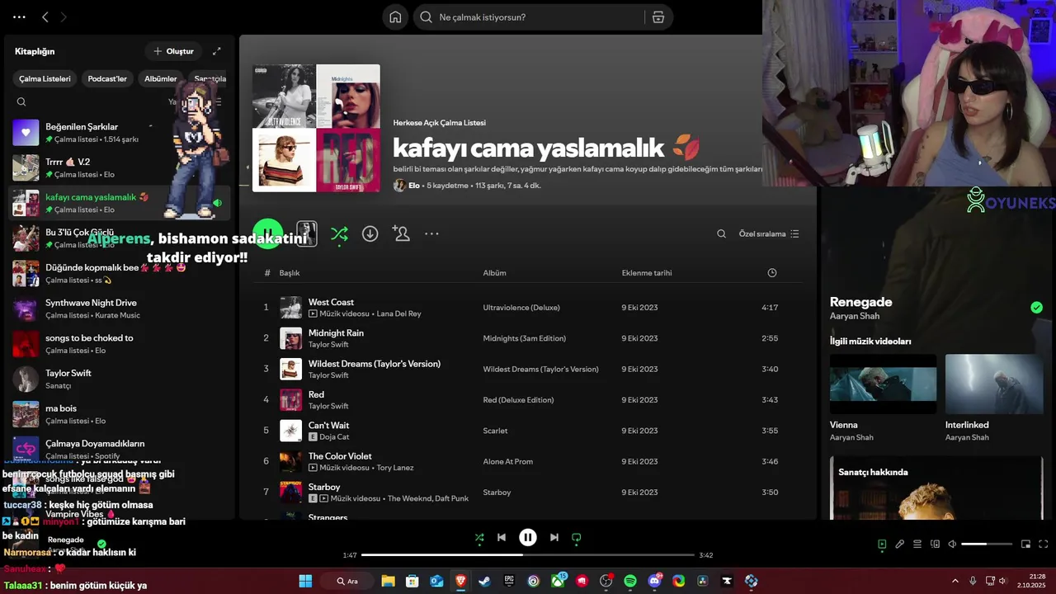
Task: Open Epic Games launcher from the taskbar
Action: (509, 581)
